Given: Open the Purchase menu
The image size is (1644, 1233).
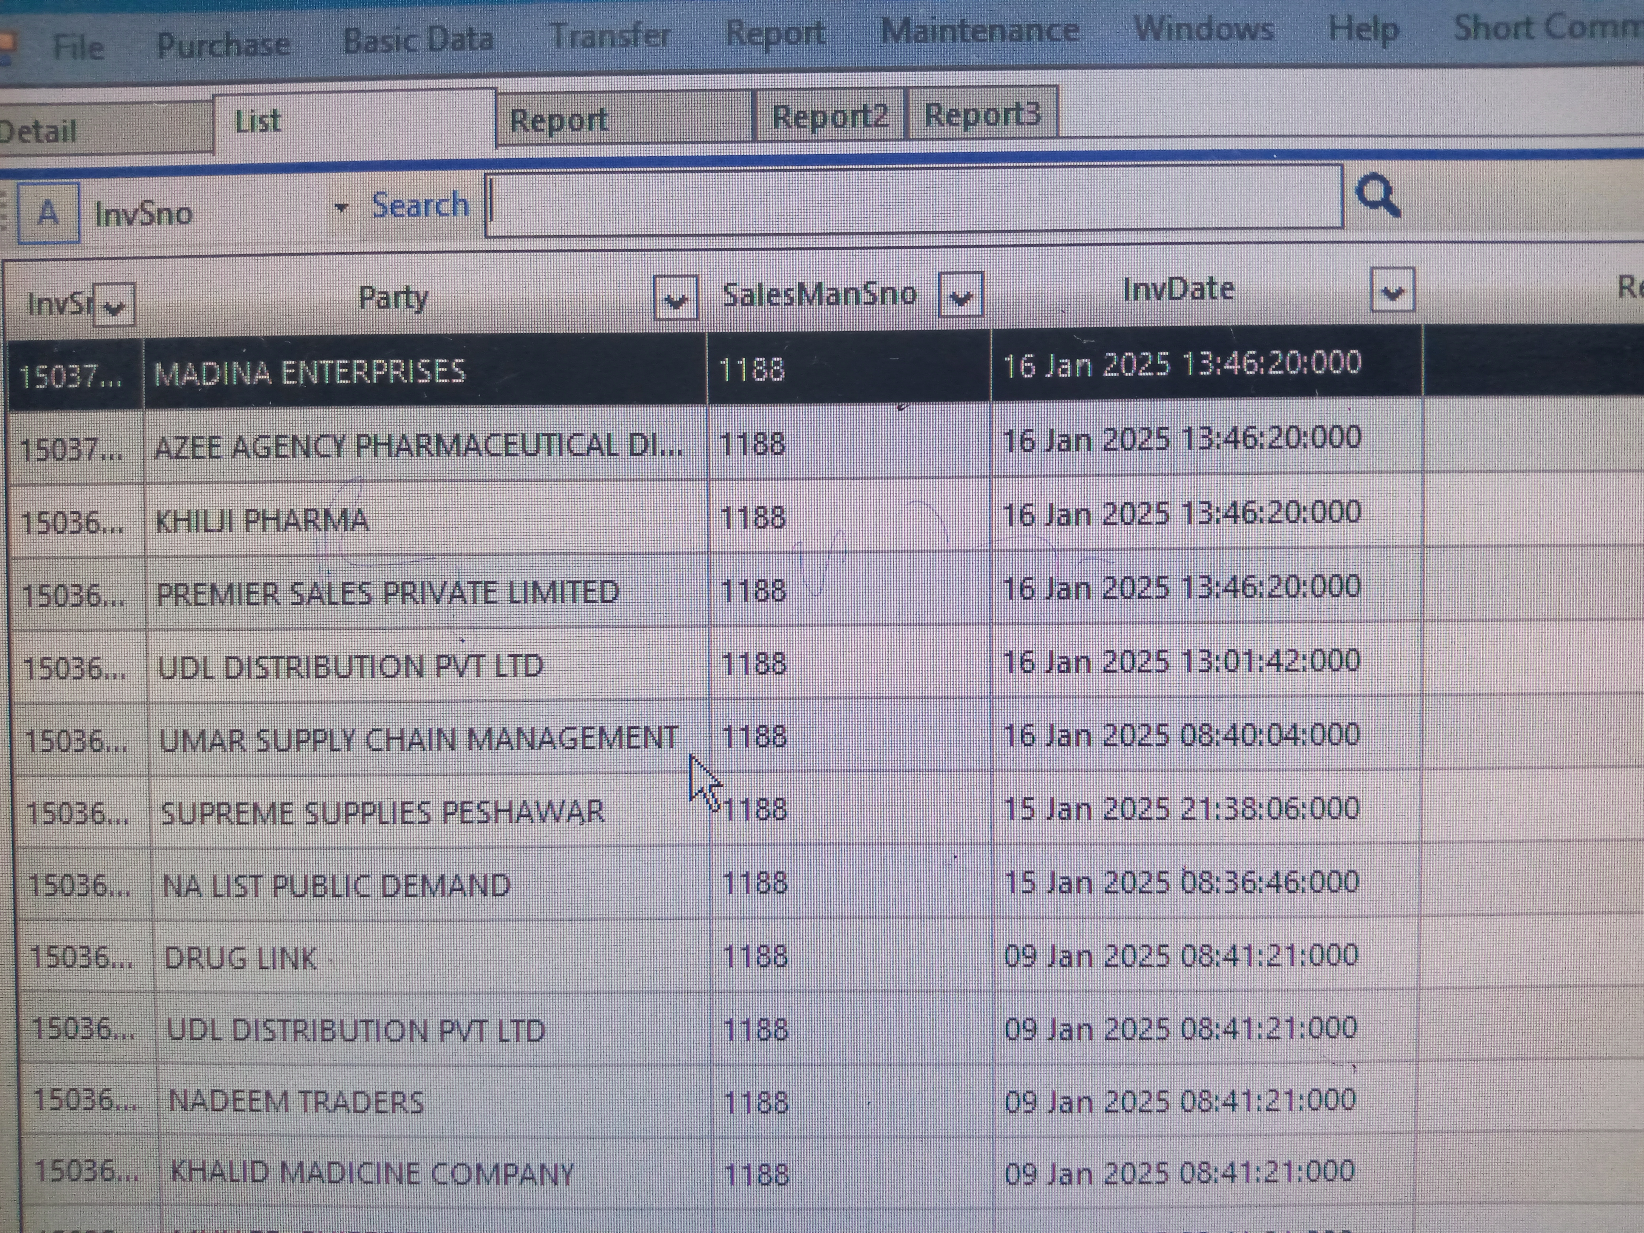Looking at the screenshot, I should point(224,45).
